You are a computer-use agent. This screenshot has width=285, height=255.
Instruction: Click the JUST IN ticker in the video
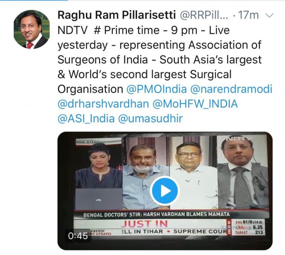(144, 224)
